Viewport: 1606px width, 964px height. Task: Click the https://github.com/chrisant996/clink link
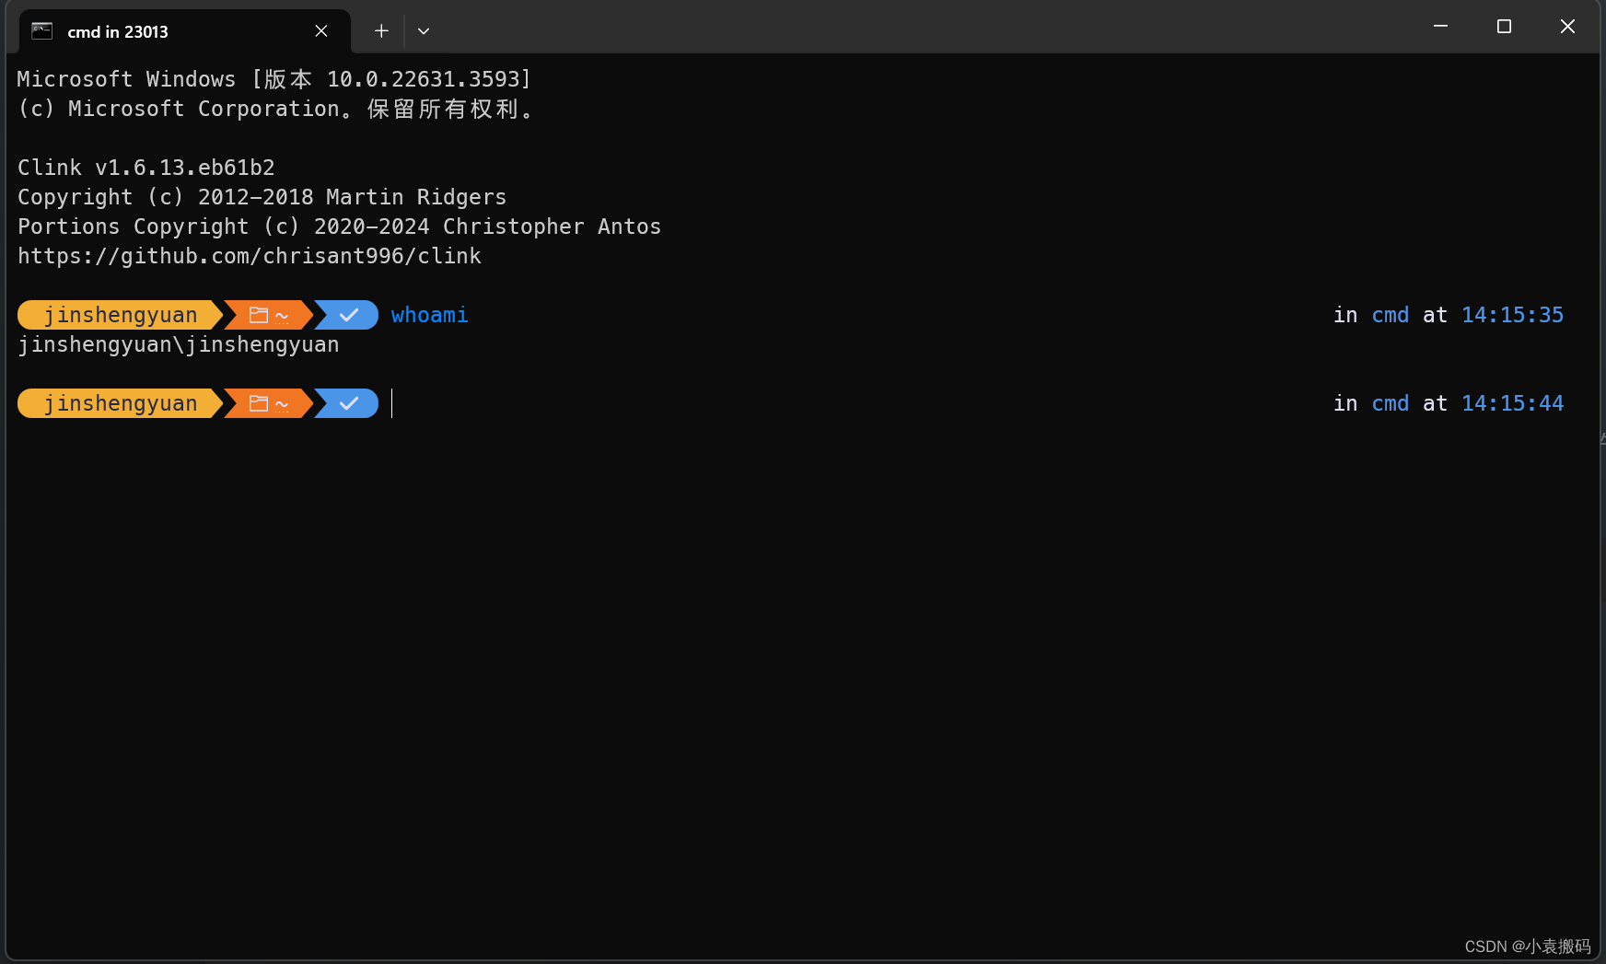coord(250,256)
